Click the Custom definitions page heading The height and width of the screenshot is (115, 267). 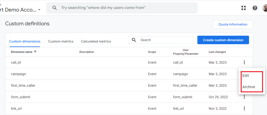point(27,24)
